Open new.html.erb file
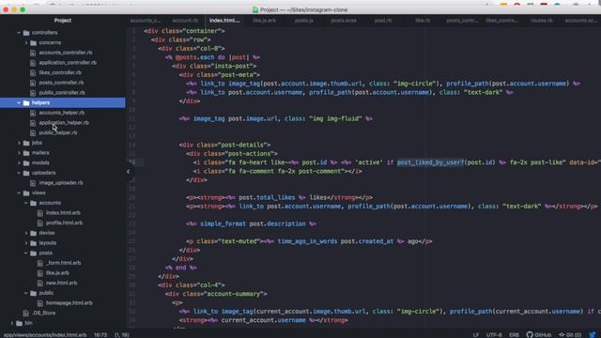The height and width of the screenshot is (338, 601). [61, 283]
